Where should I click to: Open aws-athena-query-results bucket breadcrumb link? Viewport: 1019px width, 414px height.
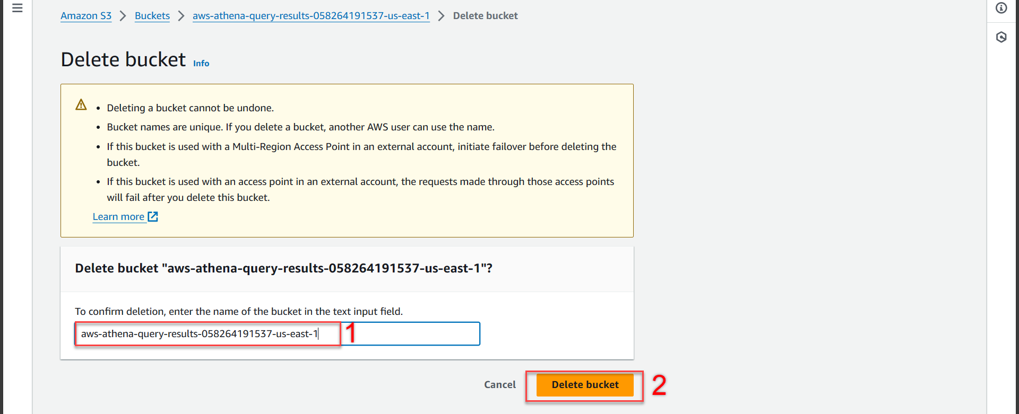(x=311, y=16)
